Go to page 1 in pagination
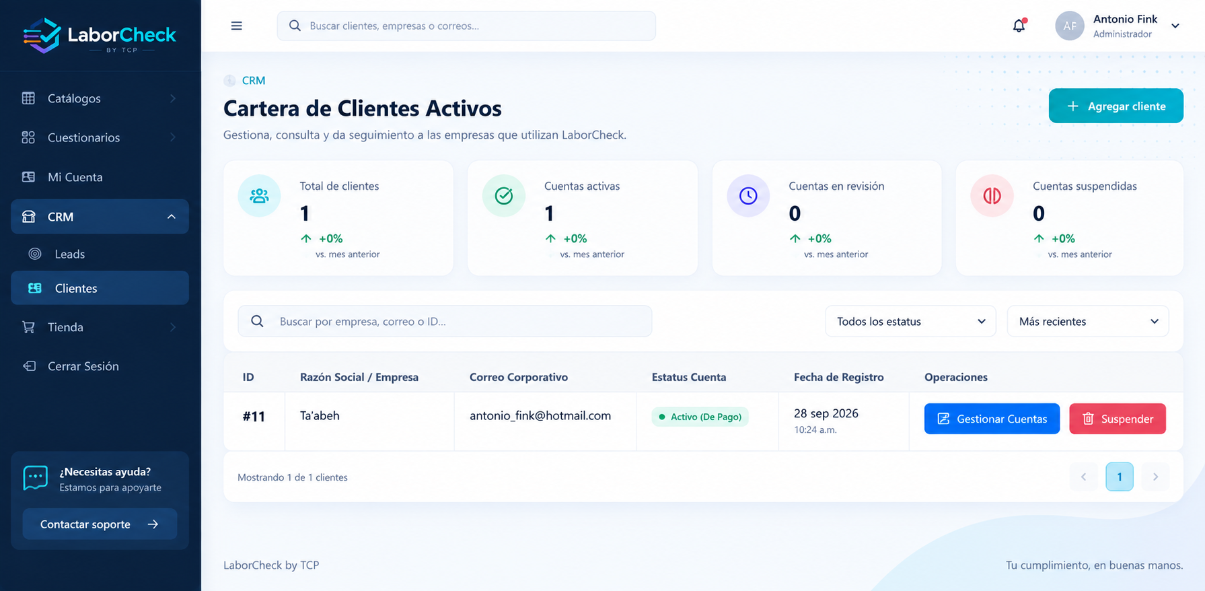1205x591 pixels. tap(1120, 477)
